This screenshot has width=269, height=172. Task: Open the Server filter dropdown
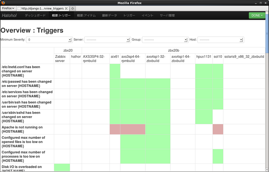107,40
